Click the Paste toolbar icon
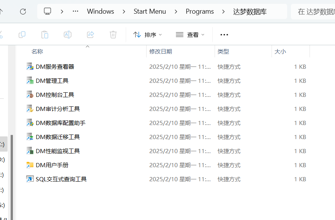The height and width of the screenshot is (220, 335). coord(45,35)
